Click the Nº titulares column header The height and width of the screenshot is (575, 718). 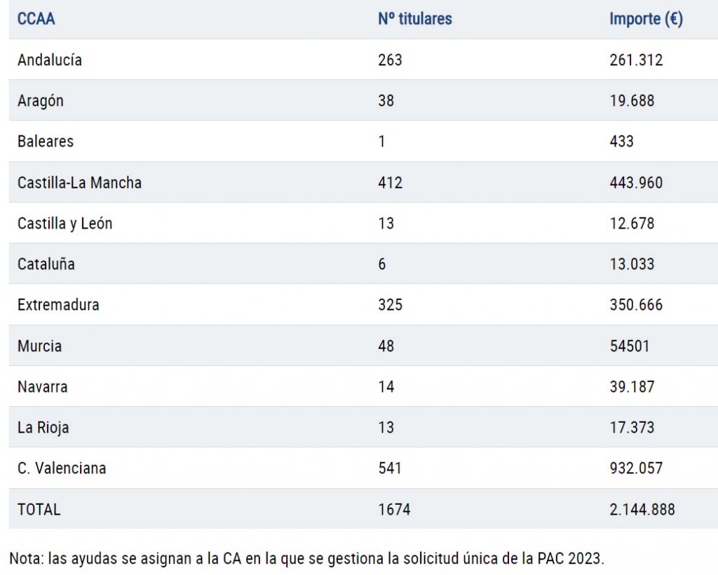[414, 19]
